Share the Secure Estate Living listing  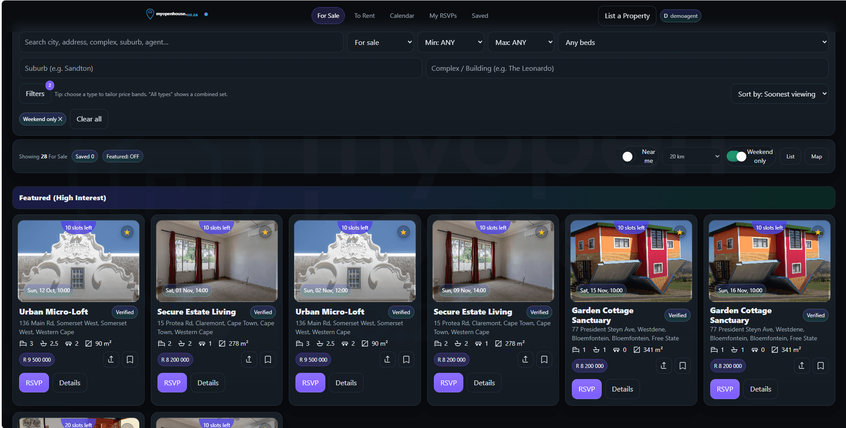click(x=249, y=359)
